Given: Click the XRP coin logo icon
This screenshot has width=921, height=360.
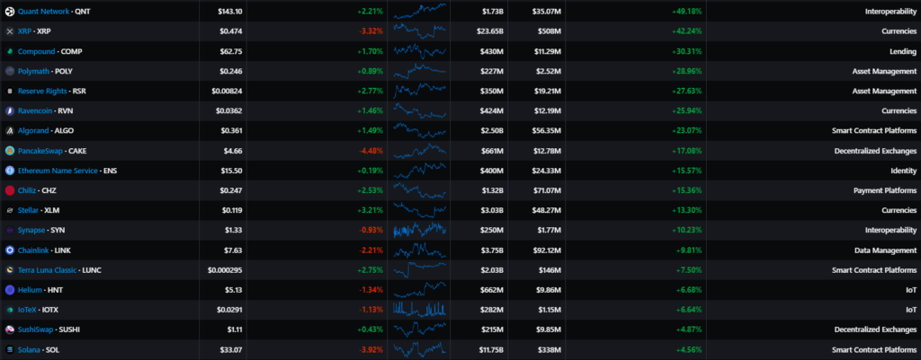Looking at the screenshot, I should click(9, 31).
